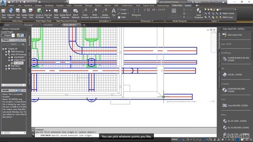Screen dimensions: 253x142
Task: Select FLANGE BLIND FL,RF,300 palette item
Action: (x=236, y=59)
